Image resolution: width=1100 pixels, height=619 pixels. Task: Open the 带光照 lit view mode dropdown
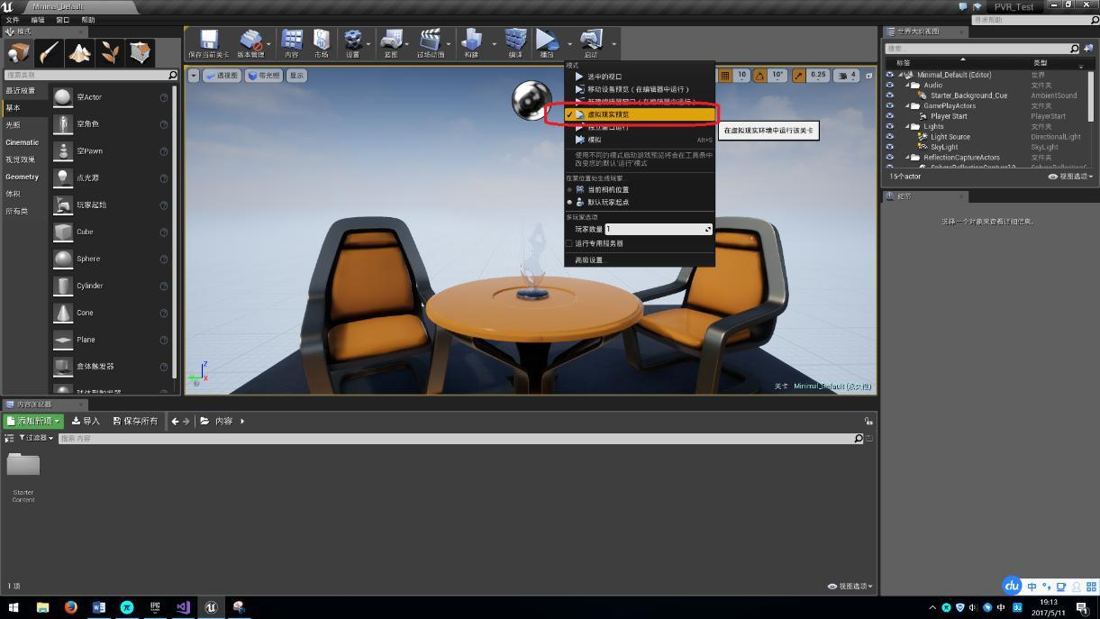(x=264, y=76)
